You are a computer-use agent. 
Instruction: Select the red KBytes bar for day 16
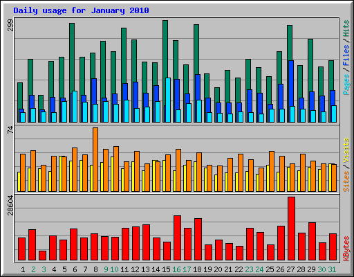[x=177, y=238]
